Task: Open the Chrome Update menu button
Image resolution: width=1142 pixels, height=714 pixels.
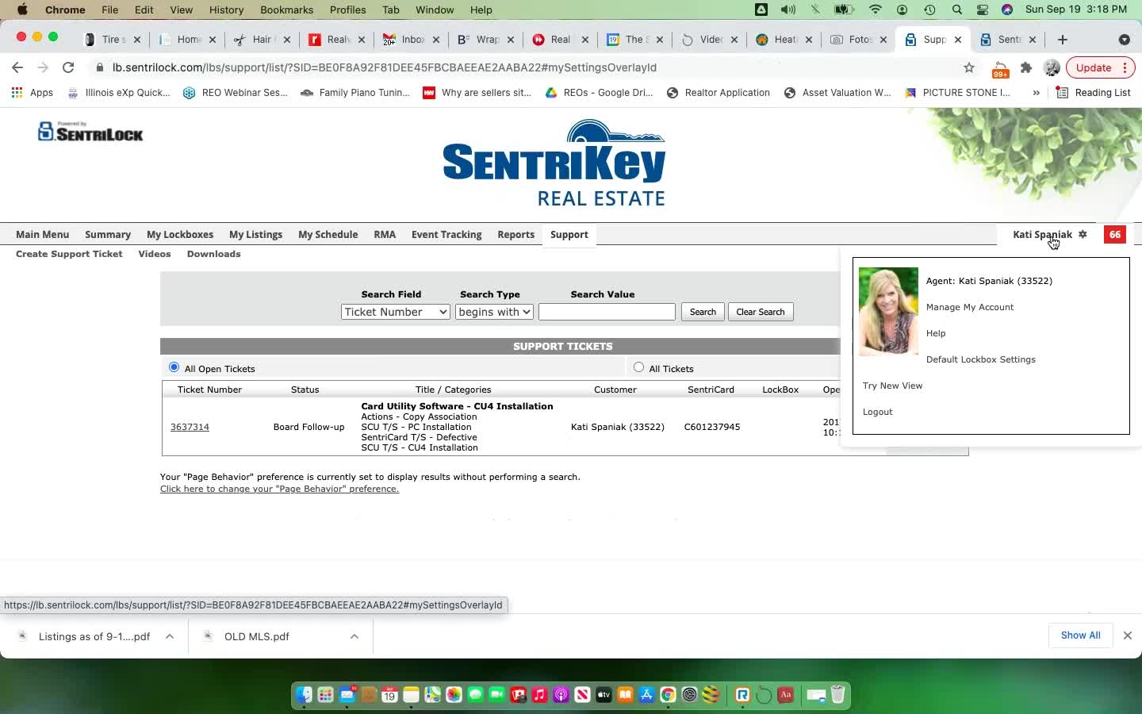Action: point(1101,67)
